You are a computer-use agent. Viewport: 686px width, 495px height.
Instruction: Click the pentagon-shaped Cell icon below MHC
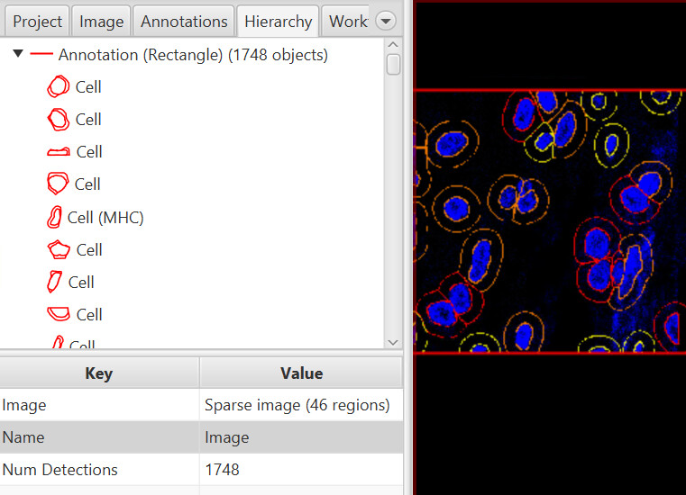tap(59, 249)
